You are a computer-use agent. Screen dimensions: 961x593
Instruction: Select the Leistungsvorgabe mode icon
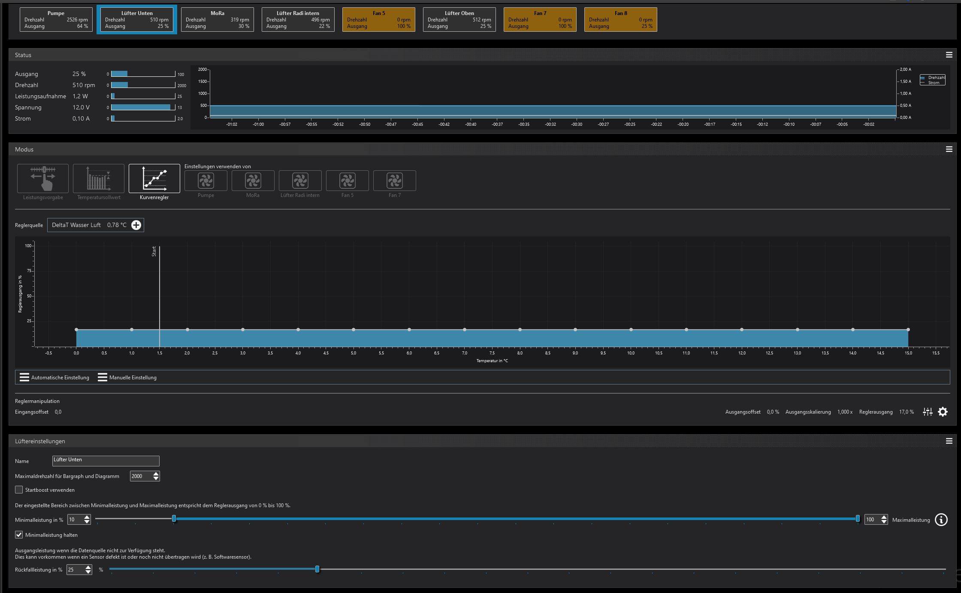click(43, 179)
